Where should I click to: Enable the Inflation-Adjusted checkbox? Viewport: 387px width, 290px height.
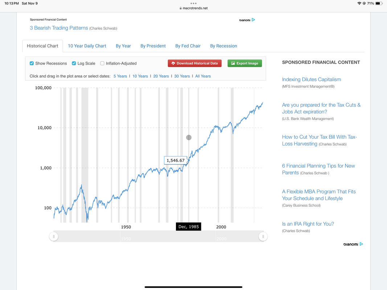pos(102,63)
